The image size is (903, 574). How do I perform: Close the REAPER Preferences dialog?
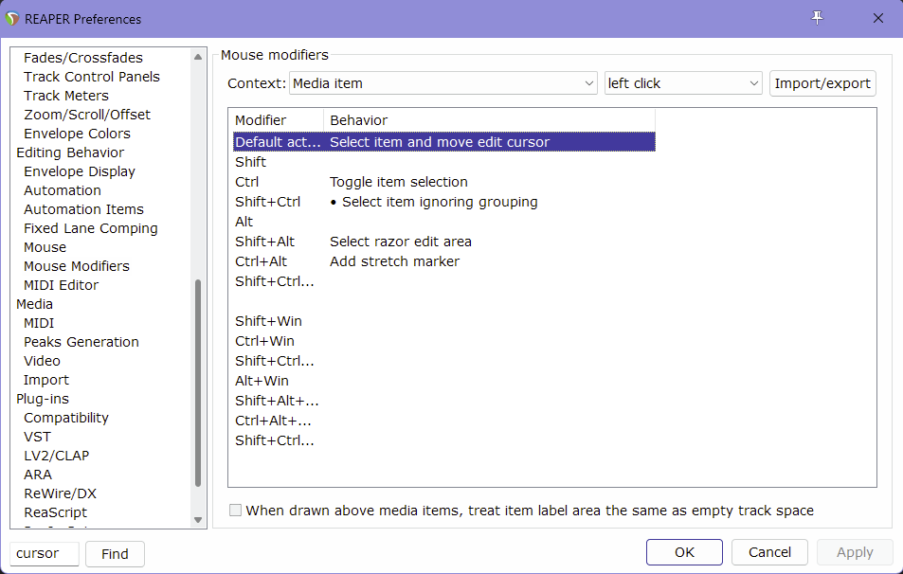[x=878, y=18]
